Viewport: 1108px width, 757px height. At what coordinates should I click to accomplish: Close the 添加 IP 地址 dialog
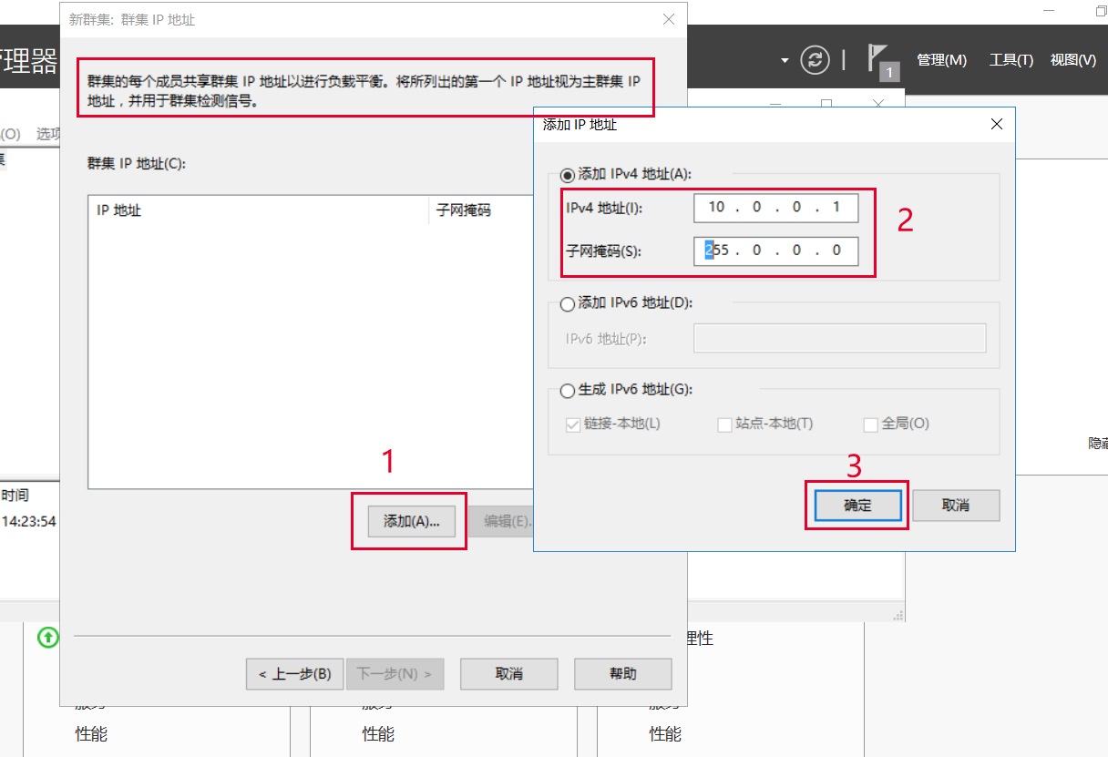(x=996, y=125)
